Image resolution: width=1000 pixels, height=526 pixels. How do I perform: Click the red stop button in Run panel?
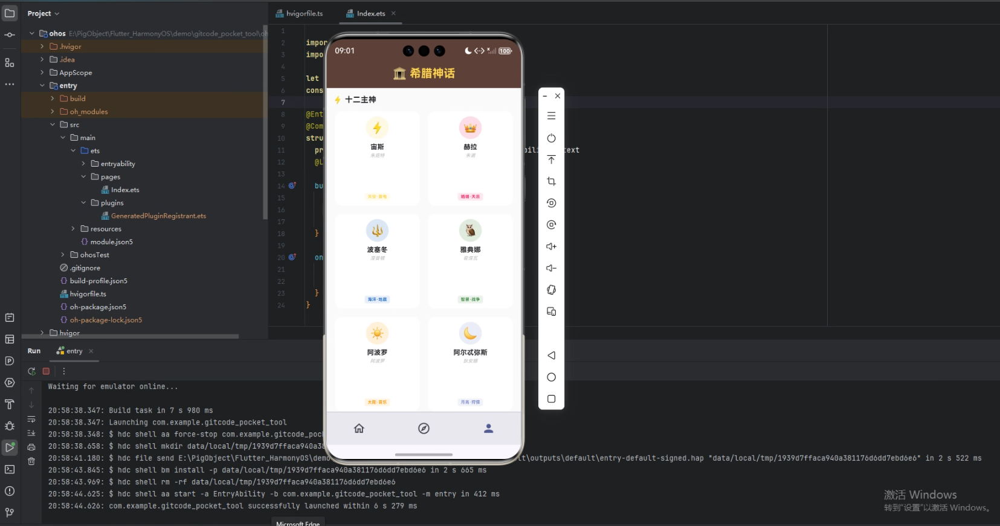[x=46, y=371]
